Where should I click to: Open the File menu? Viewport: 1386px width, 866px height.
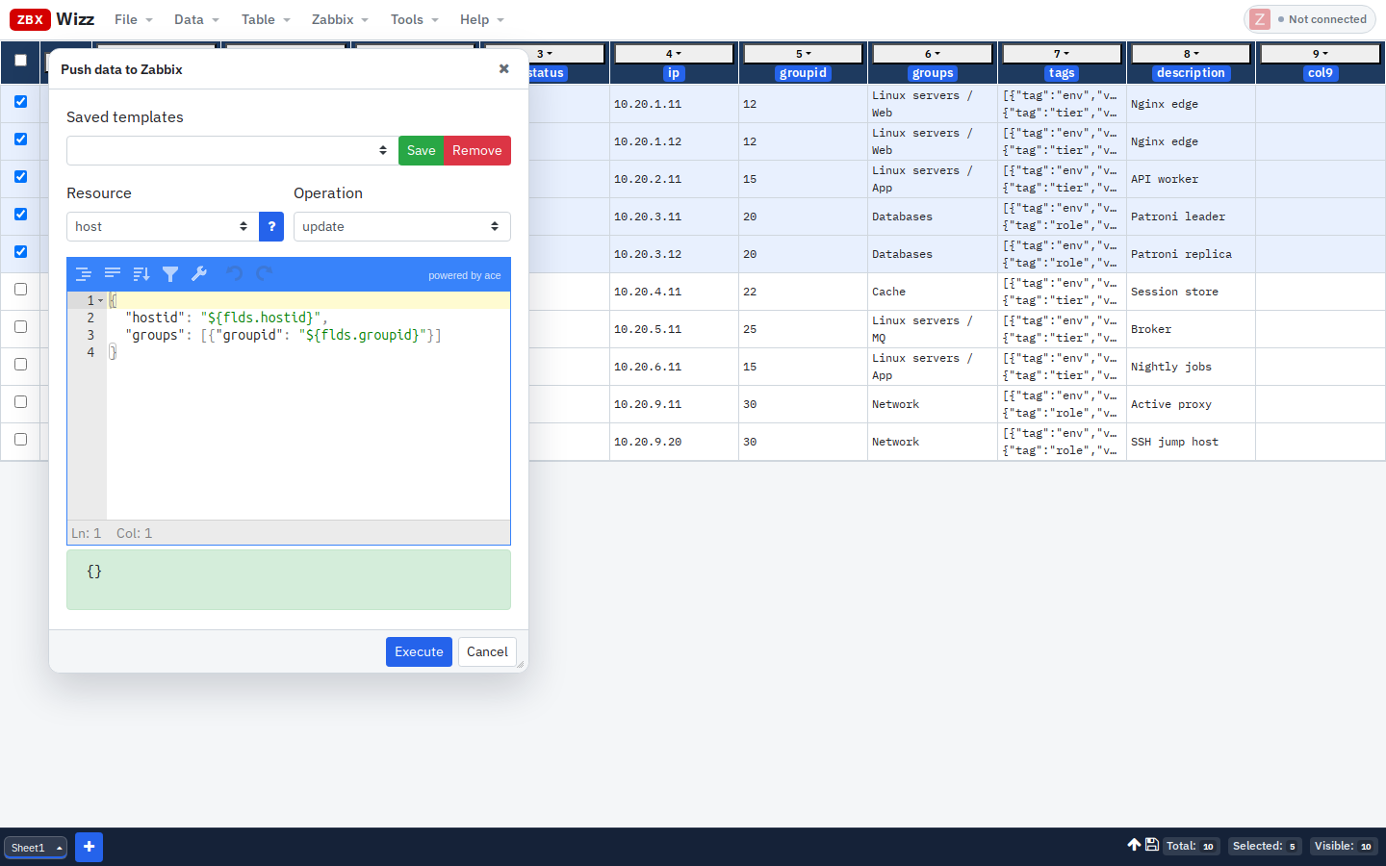tap(133, 19)
